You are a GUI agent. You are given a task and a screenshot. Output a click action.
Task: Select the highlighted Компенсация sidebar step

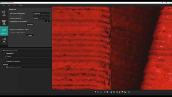4,31
